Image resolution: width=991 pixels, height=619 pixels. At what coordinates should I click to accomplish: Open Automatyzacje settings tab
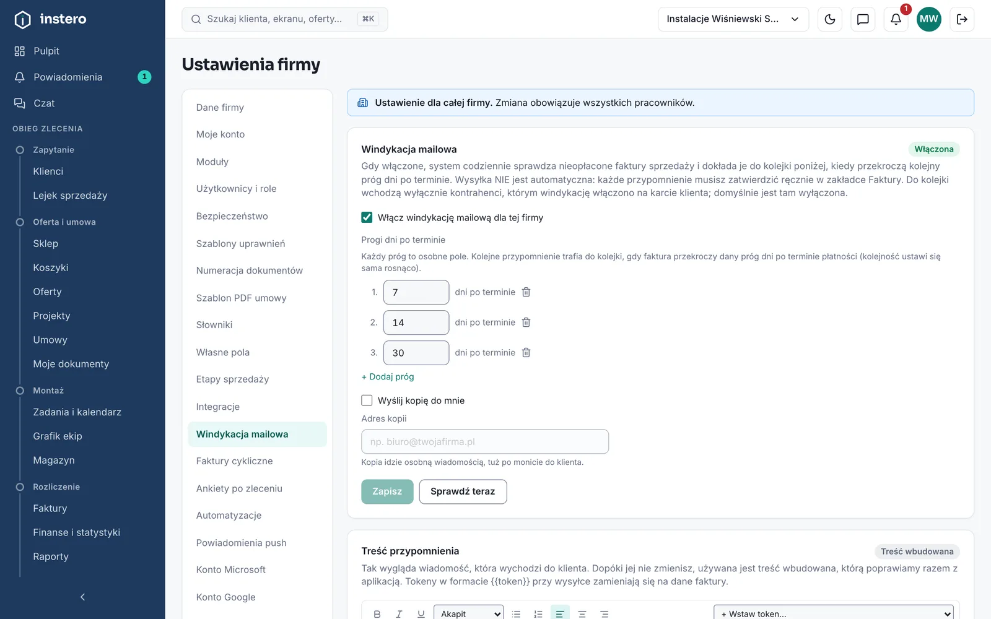point(257,516)
